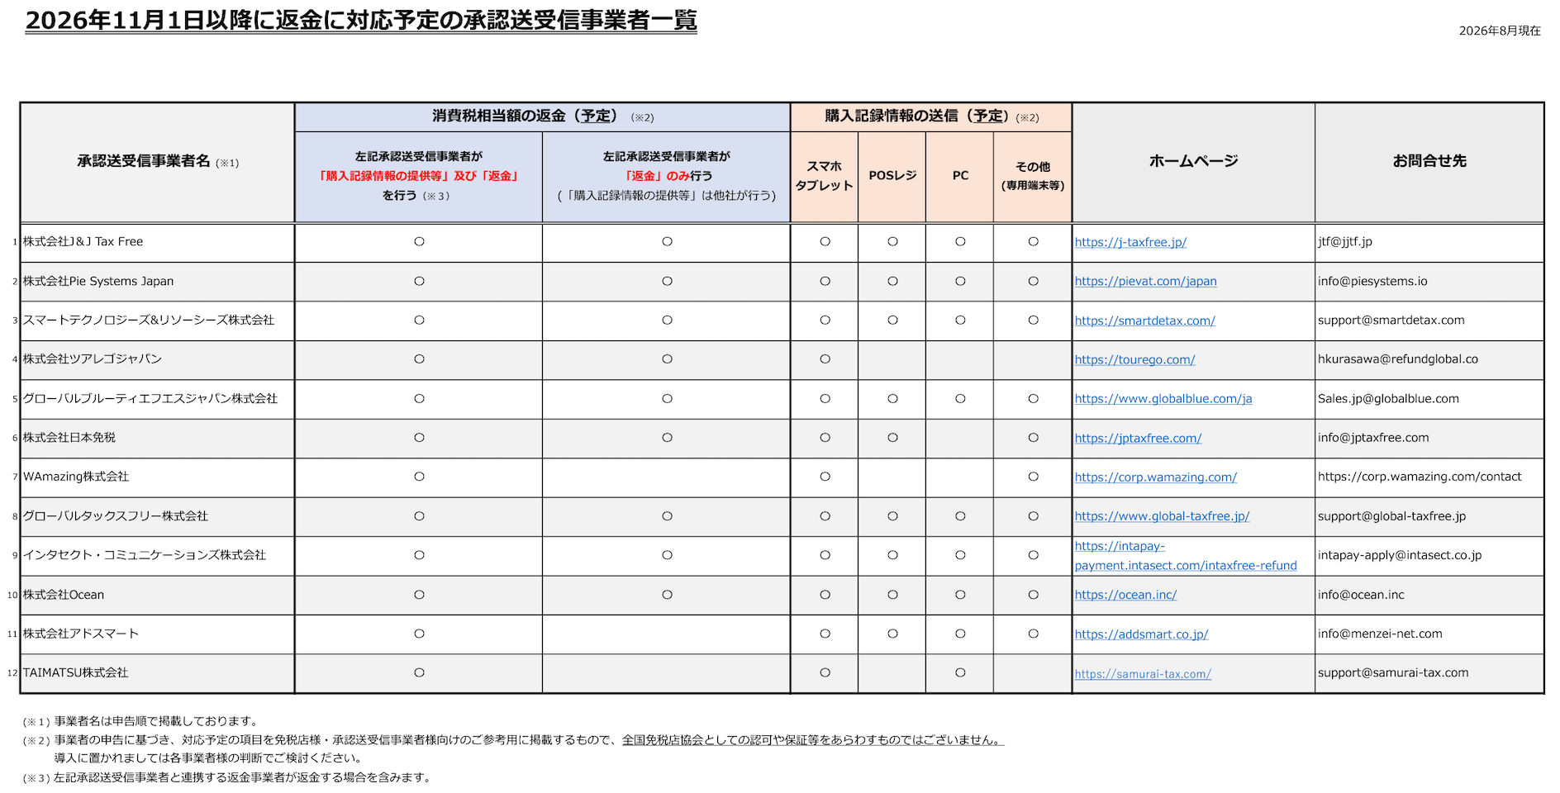This screenshot has width=1560, height=793.
Task: Open the addsmart.co.jp link
Action: [x=1141, y=634]
